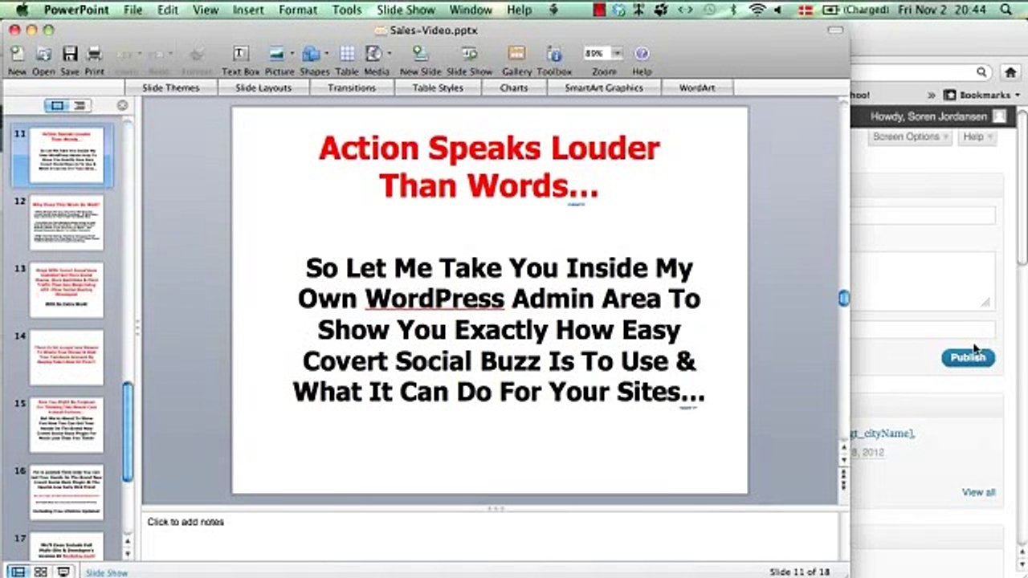Open the Window menu
The height and width of the screenshot is (578, 1028).
[x=471, y=10]
